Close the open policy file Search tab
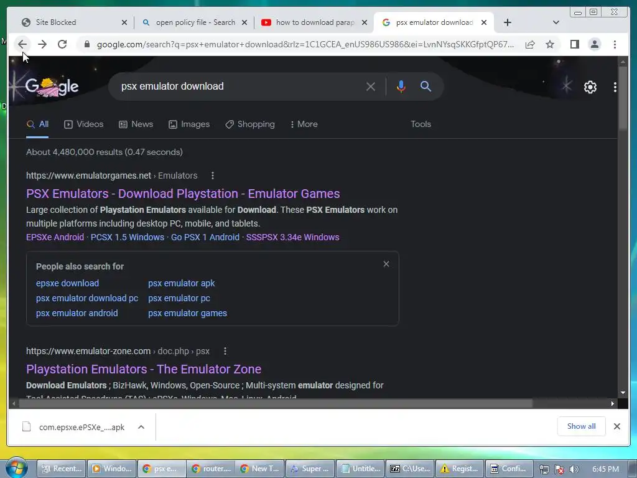The height and width of the screenshot is (478, 637). coord(244,22)
